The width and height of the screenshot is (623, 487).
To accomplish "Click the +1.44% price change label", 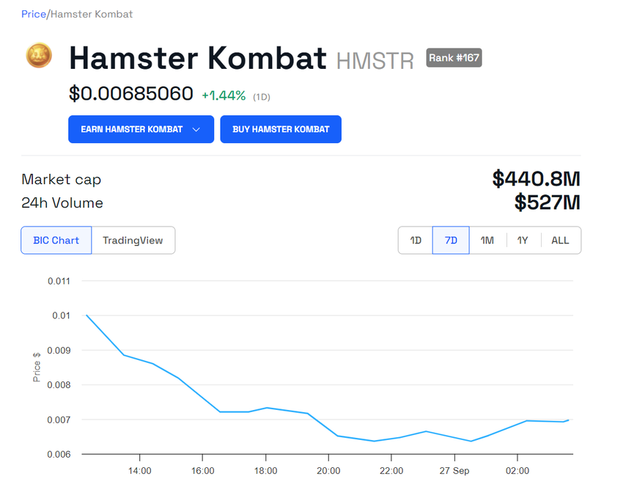I will click(224, 95).
